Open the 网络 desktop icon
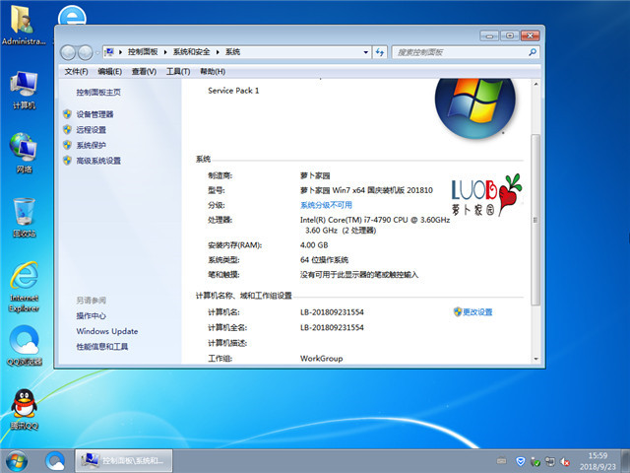The width and height of the screenshot is (630, 473). pos(24,153)
